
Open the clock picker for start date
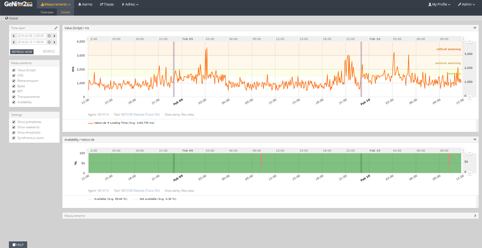tap(49, 36)
